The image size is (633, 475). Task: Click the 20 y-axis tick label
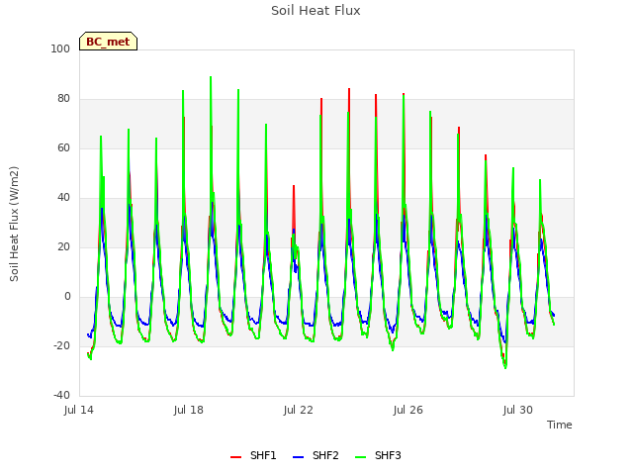[63, 246]
